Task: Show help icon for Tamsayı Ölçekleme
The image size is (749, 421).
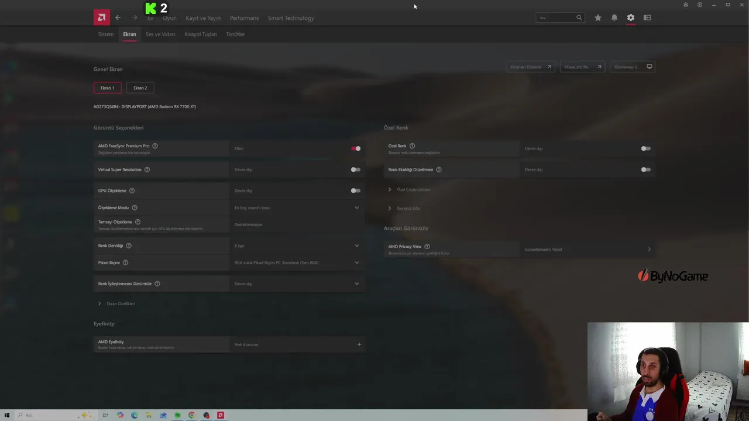Action: coord(138,222)
